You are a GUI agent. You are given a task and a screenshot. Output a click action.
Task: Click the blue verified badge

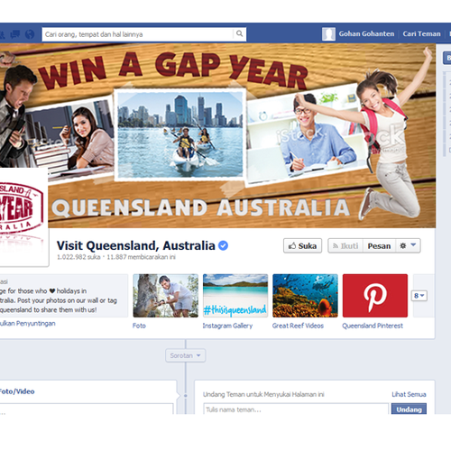pyautogui.click(x=223, y=245)
